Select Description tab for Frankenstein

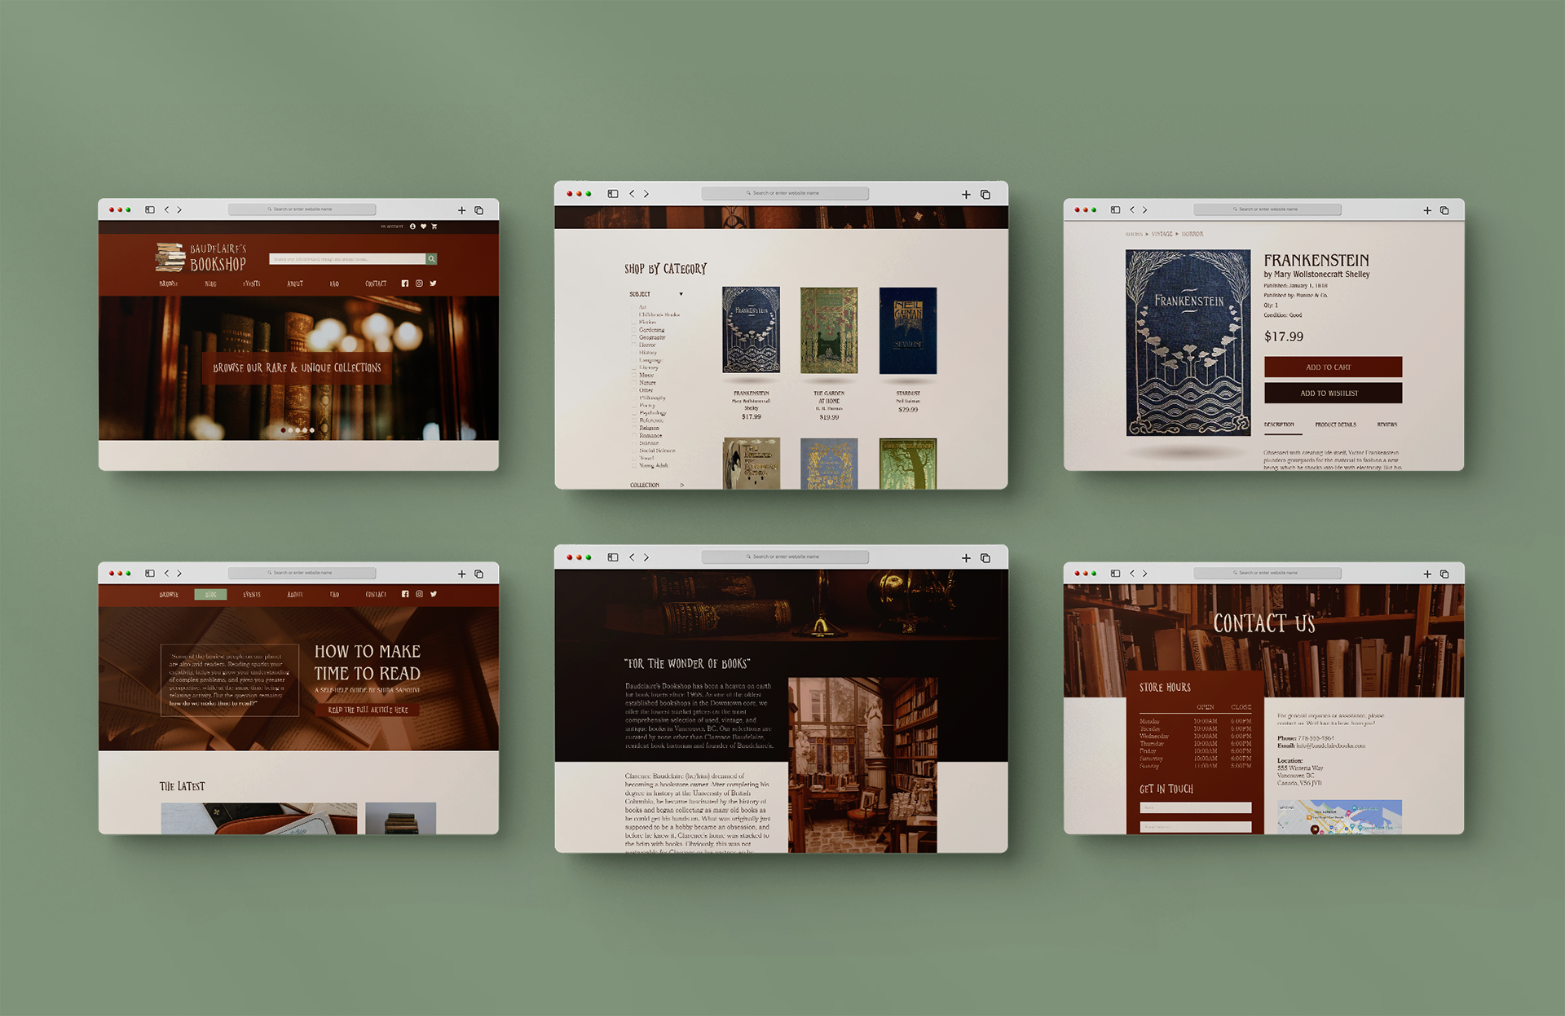tap(1279, 424)
